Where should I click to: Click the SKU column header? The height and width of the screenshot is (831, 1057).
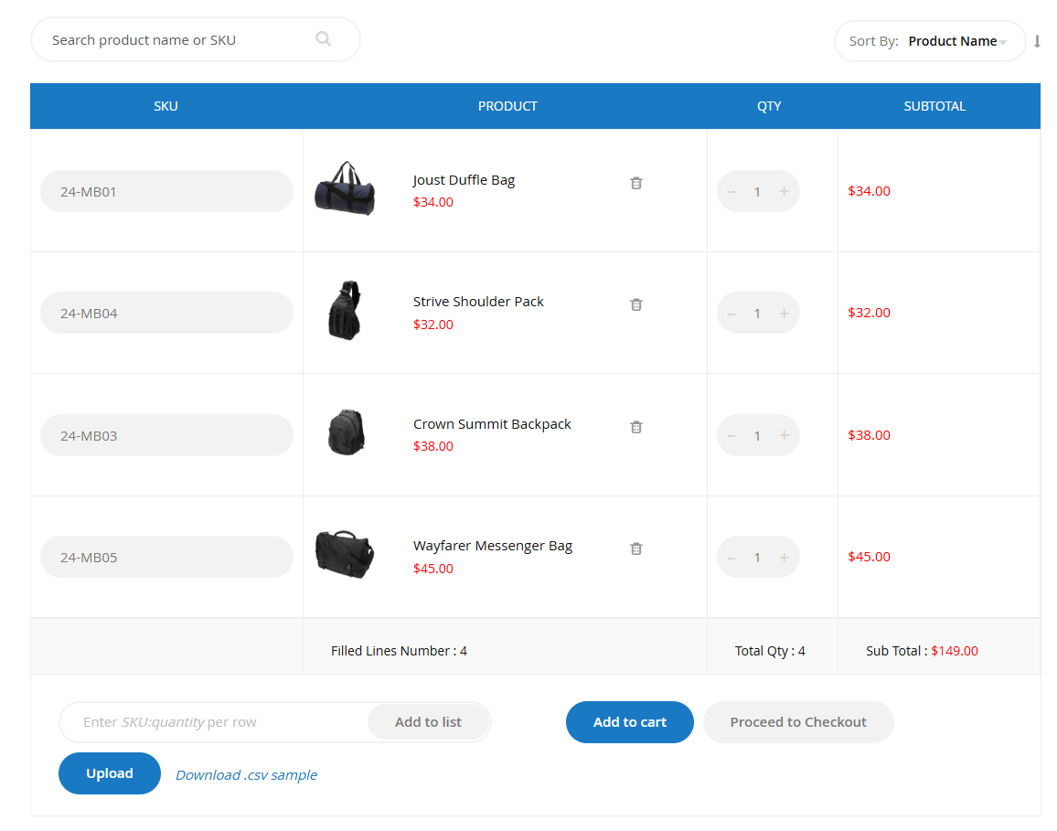pyautogui.click(x=165, y=106)
